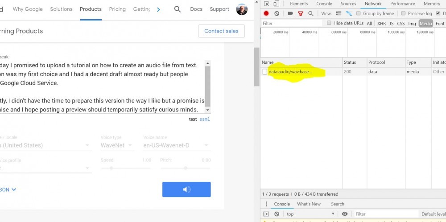The height and width of the screenshot is (222, 446).
Task: Adjust the Speed slider handle
Action: click(x=111, y=168)
